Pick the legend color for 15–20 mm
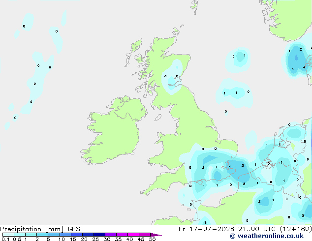This screenshot has height=241, width=312. coord(76,235)
